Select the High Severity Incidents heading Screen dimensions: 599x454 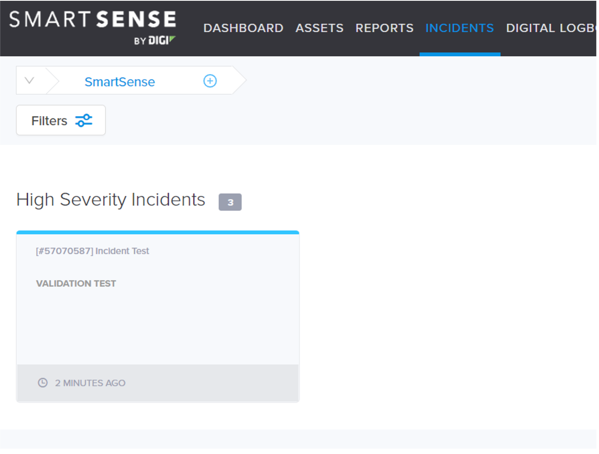pyautogui.click(x=111, y=199)
